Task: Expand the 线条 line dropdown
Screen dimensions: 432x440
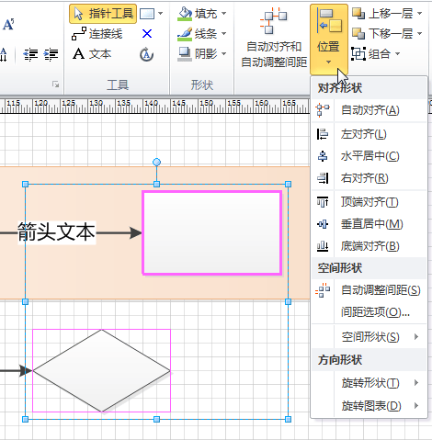Action: click(x=224, y=34)
